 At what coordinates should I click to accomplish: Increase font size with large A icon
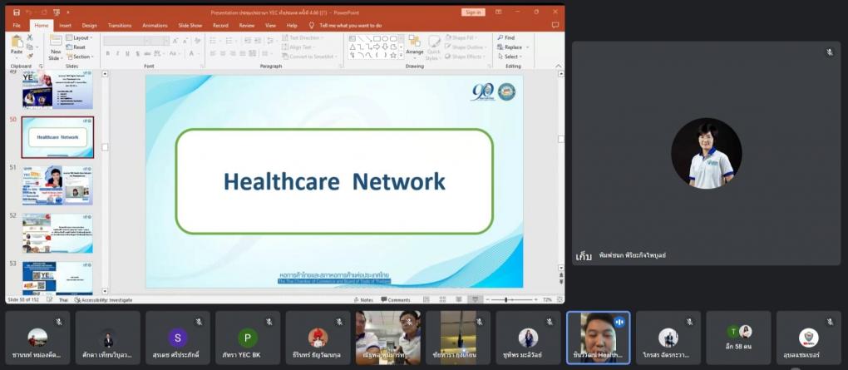click(175, 41)
